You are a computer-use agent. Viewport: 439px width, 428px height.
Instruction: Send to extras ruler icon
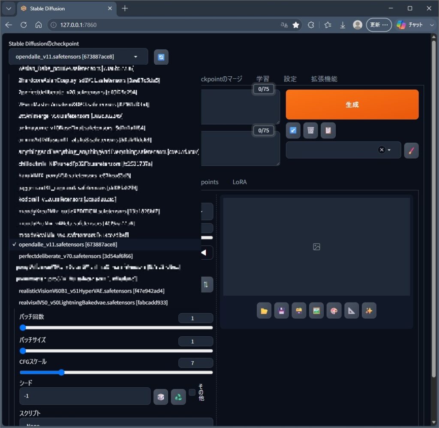[x=352, y=311]
